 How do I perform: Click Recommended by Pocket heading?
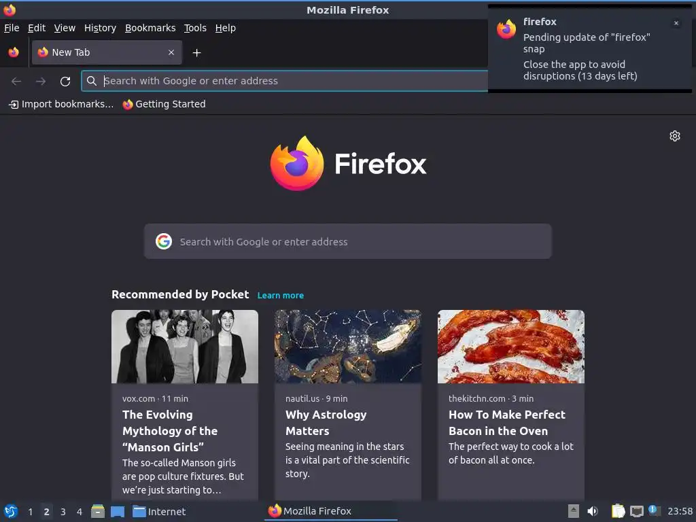coord(180,295)
